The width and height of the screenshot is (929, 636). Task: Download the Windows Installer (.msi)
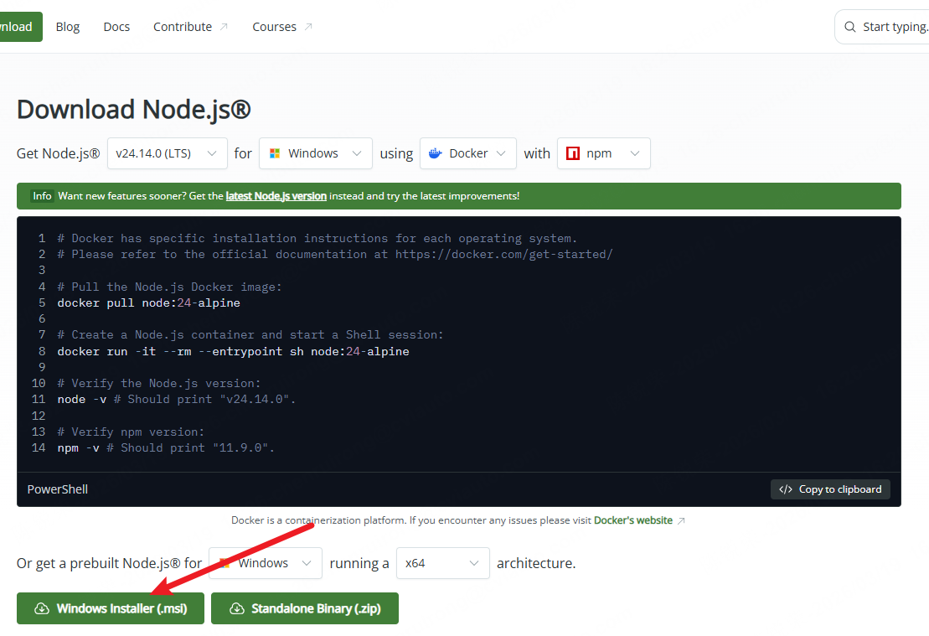[111, 608]
